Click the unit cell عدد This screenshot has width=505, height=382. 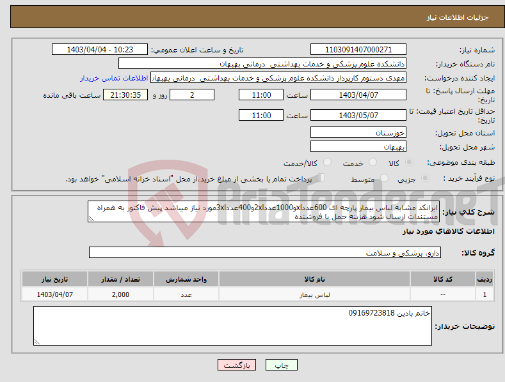coord(186,294)
